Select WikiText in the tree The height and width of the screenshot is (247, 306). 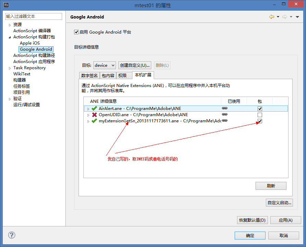coord(22,74)
